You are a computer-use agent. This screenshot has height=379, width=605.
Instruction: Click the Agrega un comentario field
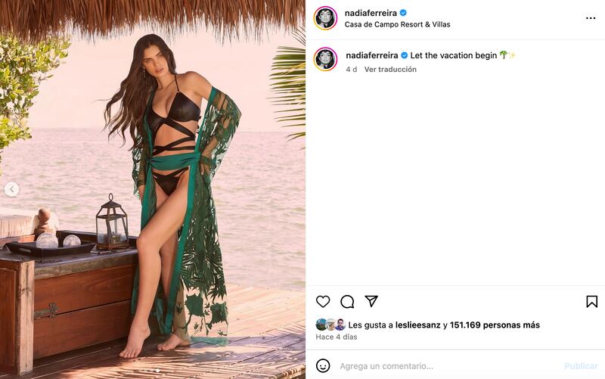click(x=448, y=366)
